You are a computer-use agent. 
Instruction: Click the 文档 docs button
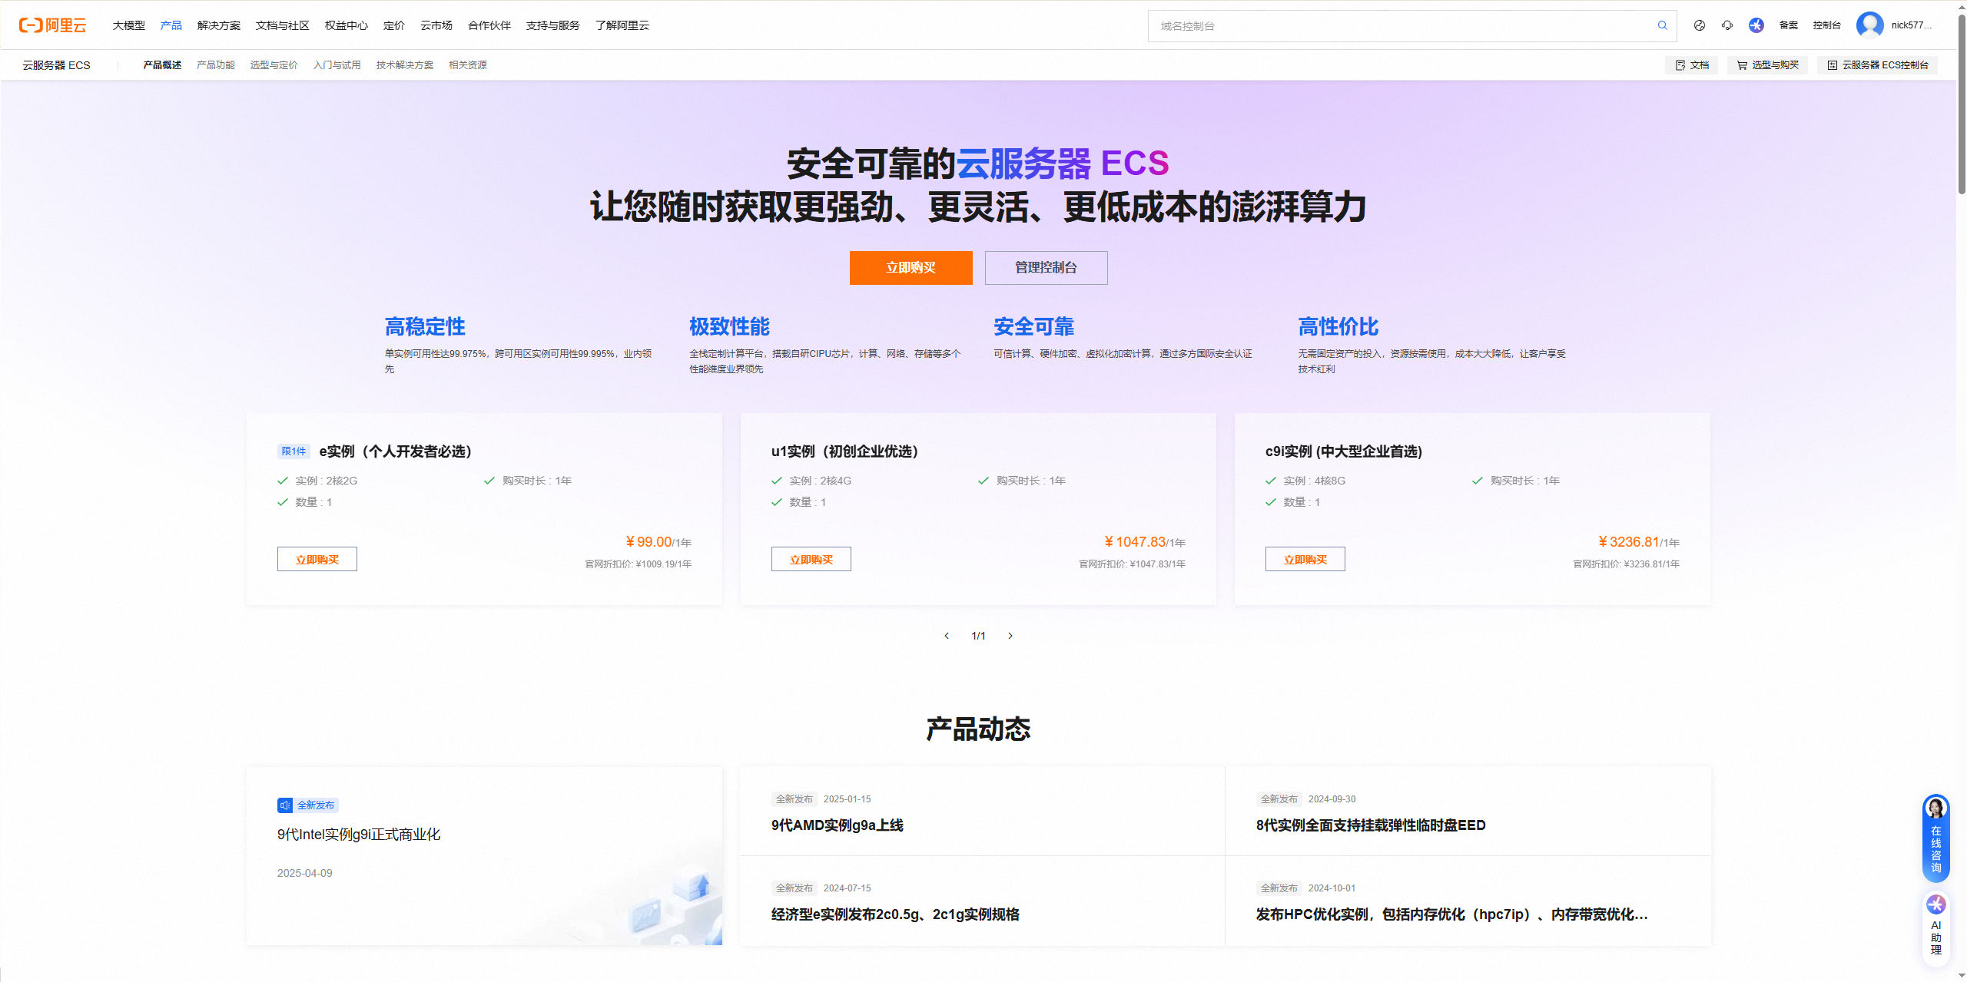1692,65
